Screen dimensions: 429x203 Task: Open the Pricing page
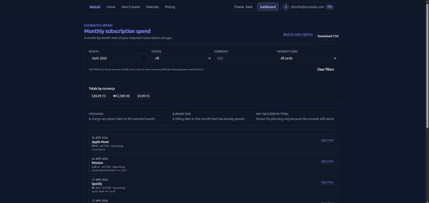click(170, 7)
